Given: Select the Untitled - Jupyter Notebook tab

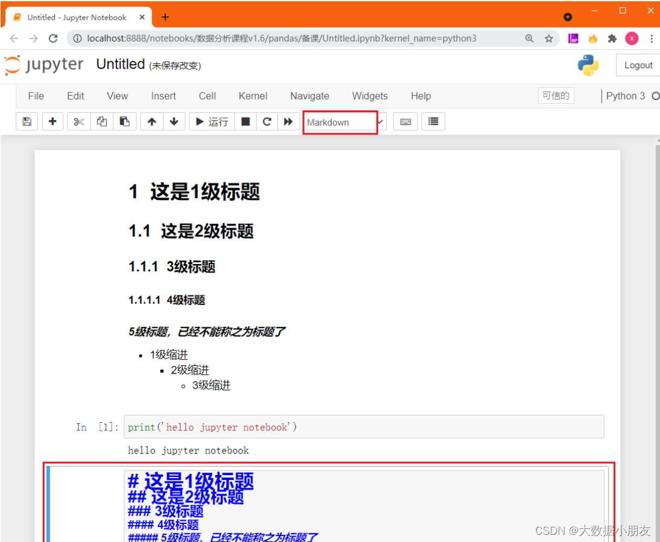Looking at the screenshot, I should pos(77,17).
